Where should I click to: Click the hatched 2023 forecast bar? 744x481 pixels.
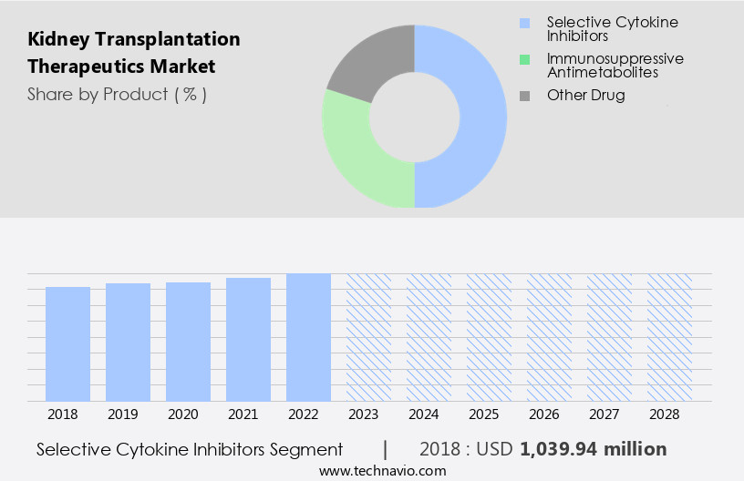pyautogui.click(x=368, y=337)
